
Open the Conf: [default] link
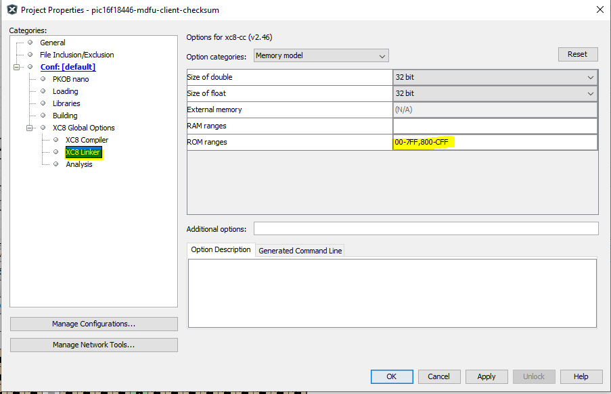(68, 67)
